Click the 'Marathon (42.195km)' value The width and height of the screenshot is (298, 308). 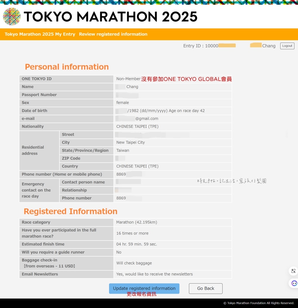(136, 222)
